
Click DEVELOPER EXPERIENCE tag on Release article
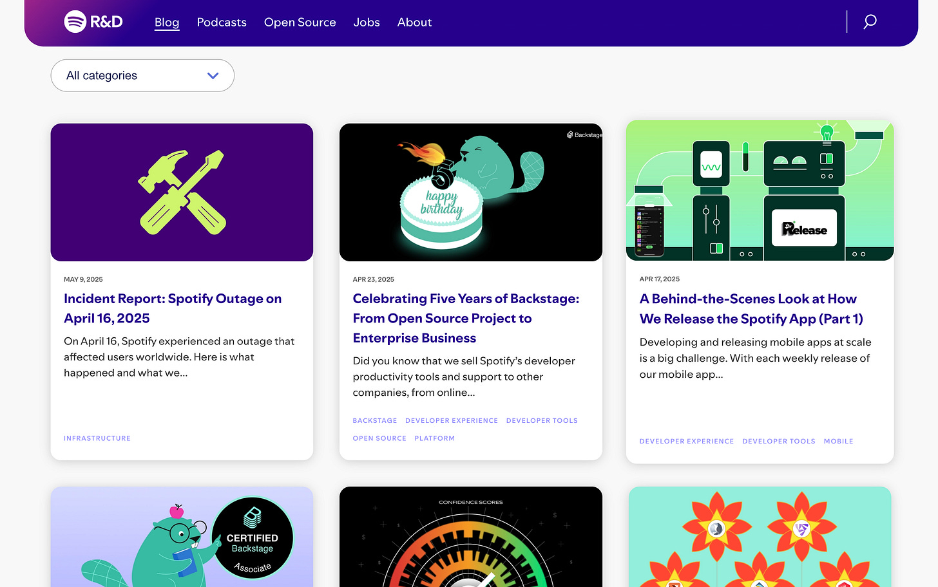(687, 442)
